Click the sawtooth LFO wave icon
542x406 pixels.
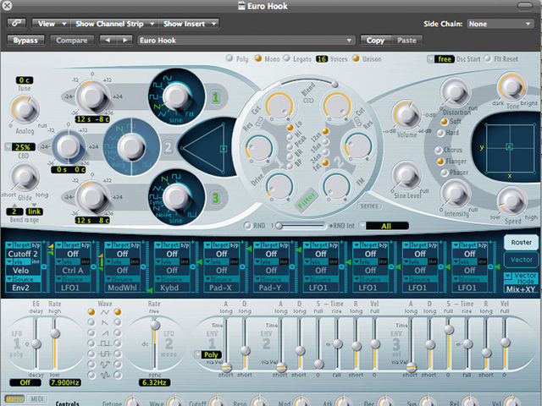[x=104, y=322]
